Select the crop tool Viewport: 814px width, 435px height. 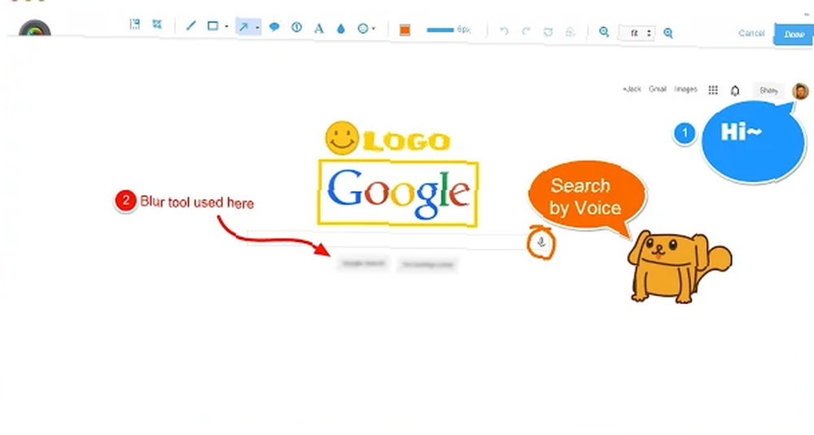pyautogui.click(x=157, y=24)
